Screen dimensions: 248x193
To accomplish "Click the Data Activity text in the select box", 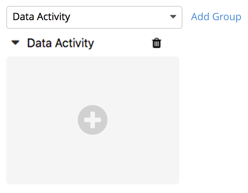I will coord(41,17).
